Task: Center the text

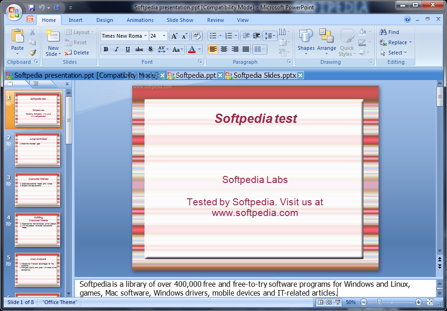Action: coord(224,49)
